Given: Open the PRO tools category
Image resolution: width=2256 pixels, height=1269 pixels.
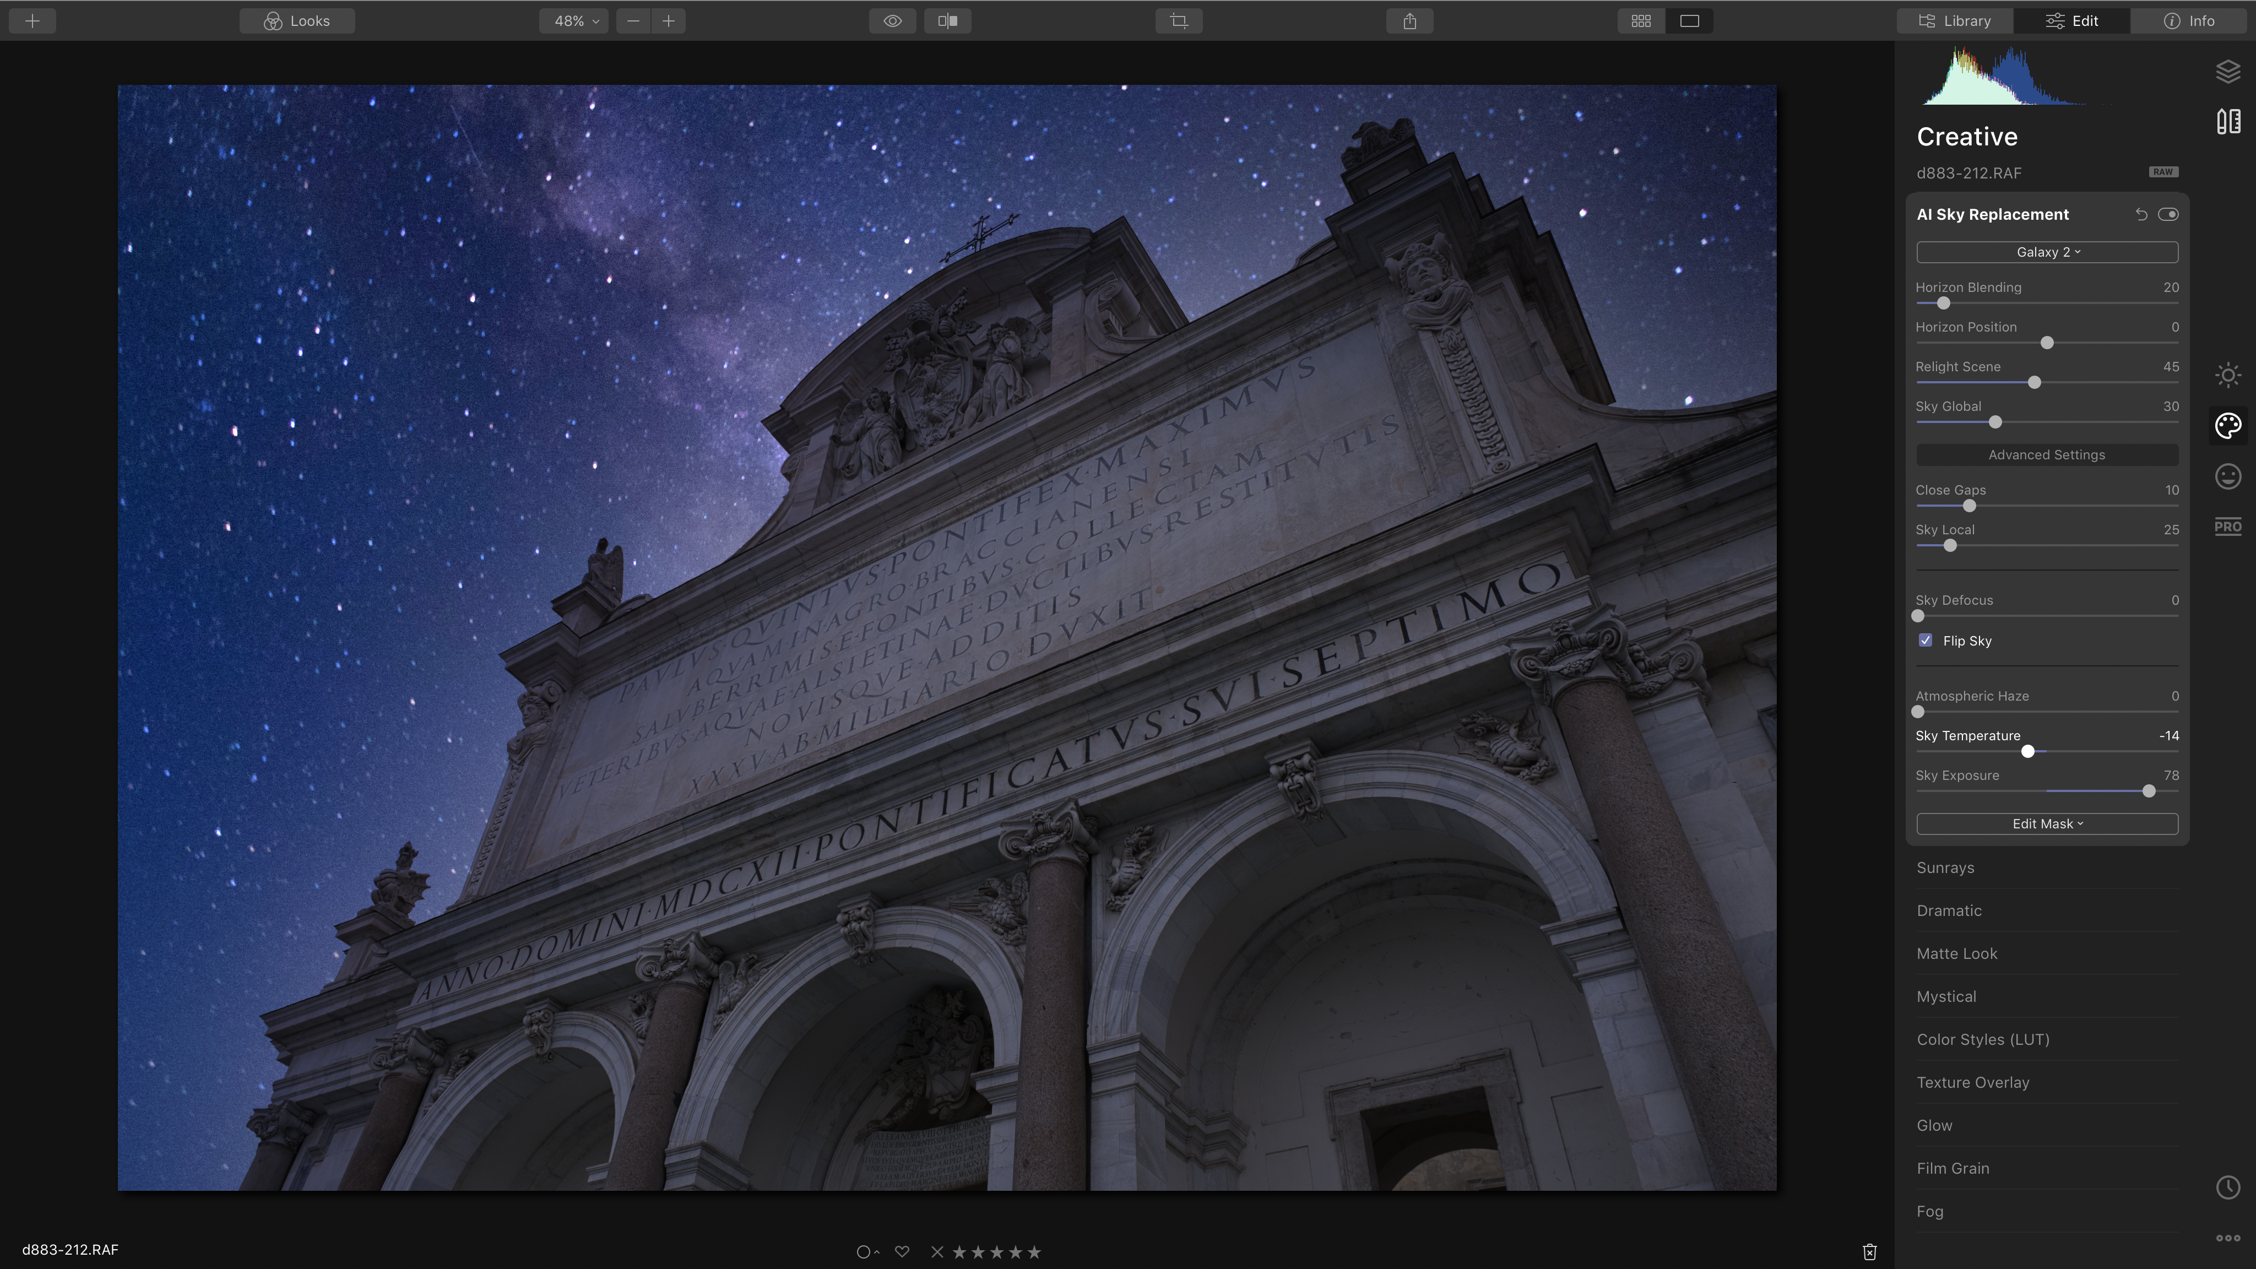Looking at the screenshot, I should [x=2228, y=527].
